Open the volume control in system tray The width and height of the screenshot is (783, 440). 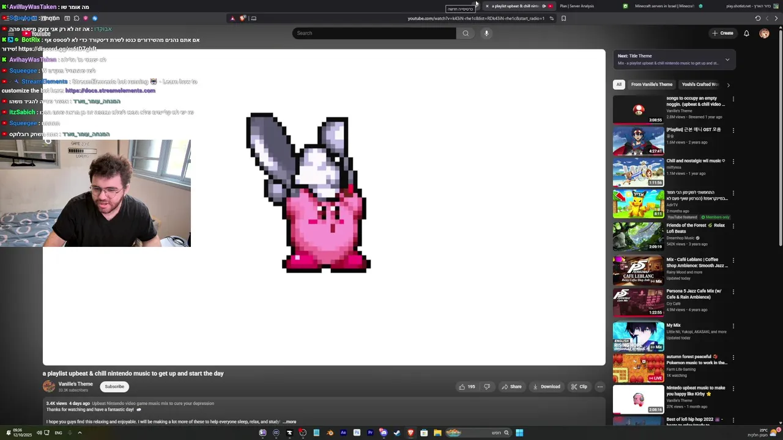click(x=39, y=433)
